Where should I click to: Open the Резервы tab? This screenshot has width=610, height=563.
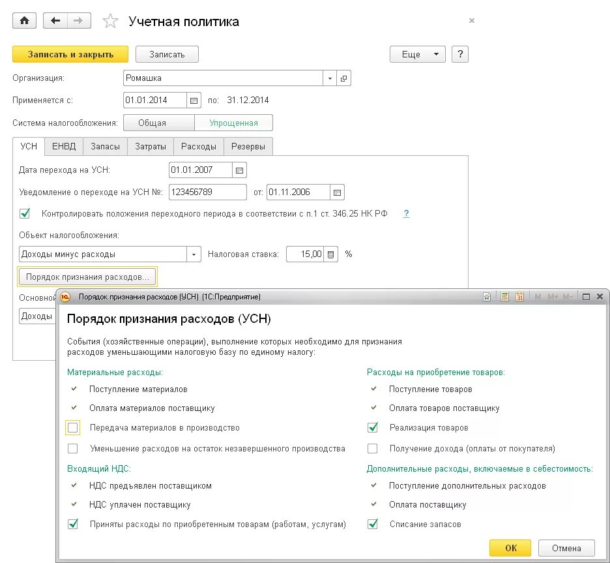pyautogui.click(x=248, y=146)
